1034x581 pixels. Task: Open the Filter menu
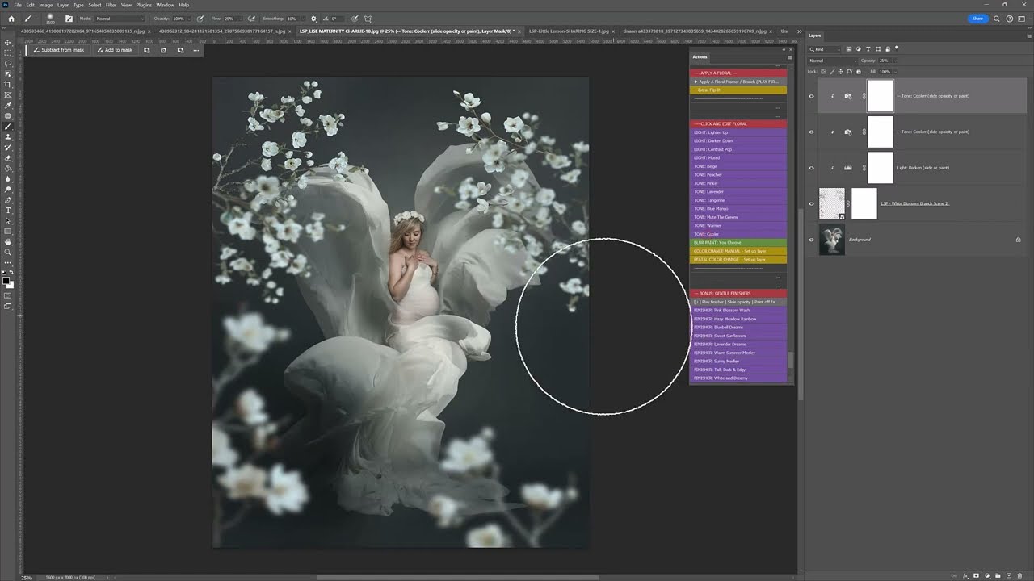[111, 5]
